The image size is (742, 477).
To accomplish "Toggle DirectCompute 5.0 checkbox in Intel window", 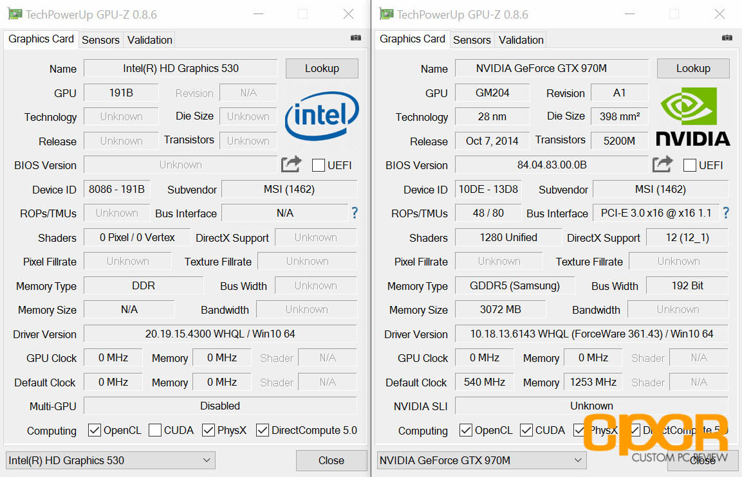I will coord(263,430).
